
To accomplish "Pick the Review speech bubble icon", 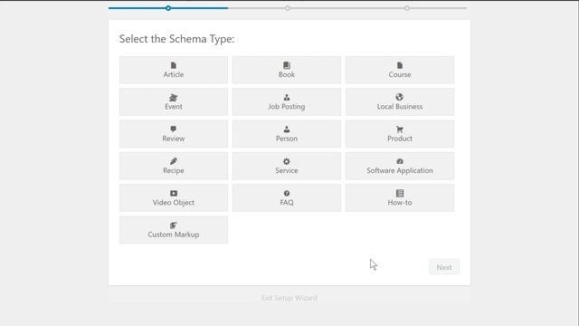I will point(173,129).
